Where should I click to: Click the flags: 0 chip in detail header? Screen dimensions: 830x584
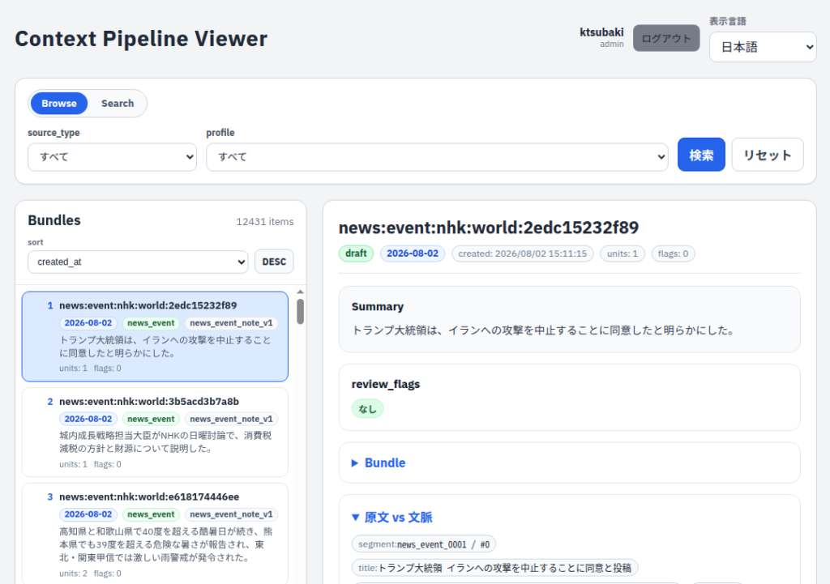tap(673, 254)
